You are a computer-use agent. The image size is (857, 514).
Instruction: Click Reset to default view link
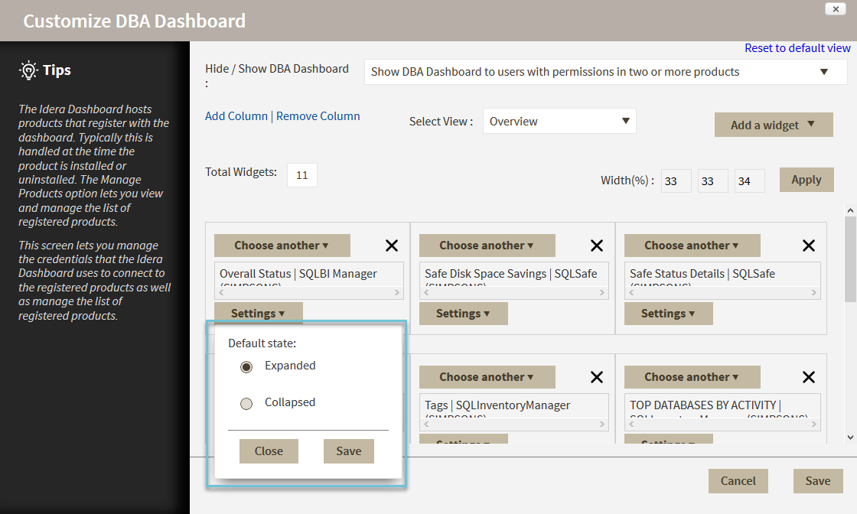click(797, 48)
